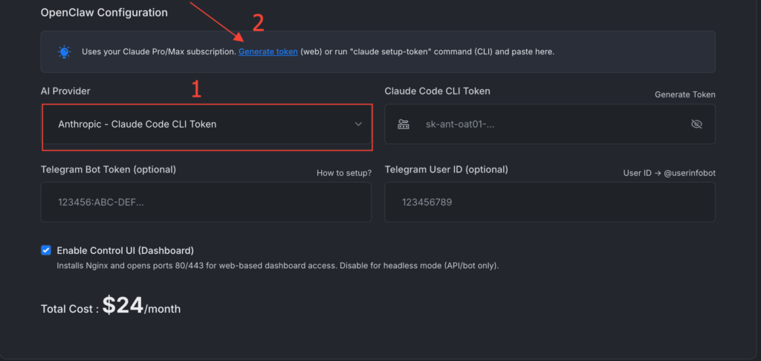
Task: Click the $24/month total cost text
Action: 141,306
